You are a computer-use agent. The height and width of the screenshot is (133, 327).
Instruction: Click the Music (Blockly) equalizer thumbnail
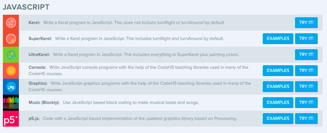pyautogui.click(x=11, y=103)
